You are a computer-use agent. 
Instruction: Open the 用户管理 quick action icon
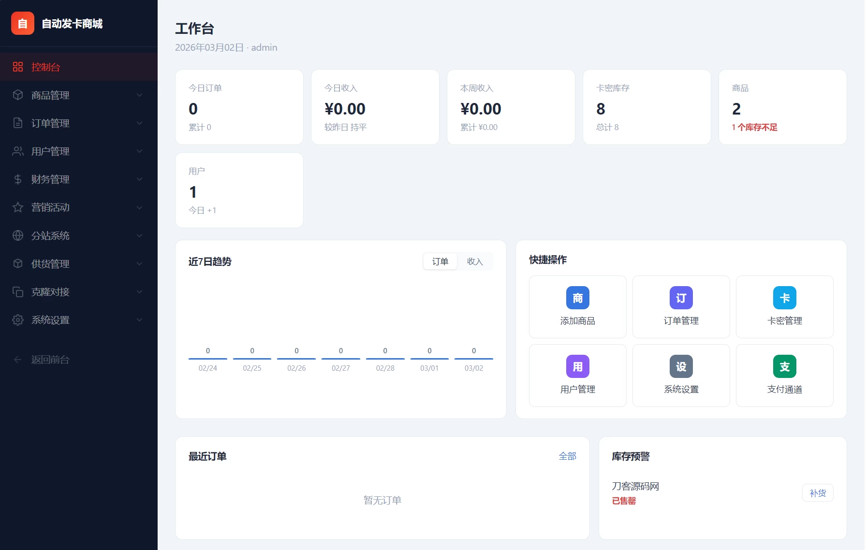pos(577,366)
